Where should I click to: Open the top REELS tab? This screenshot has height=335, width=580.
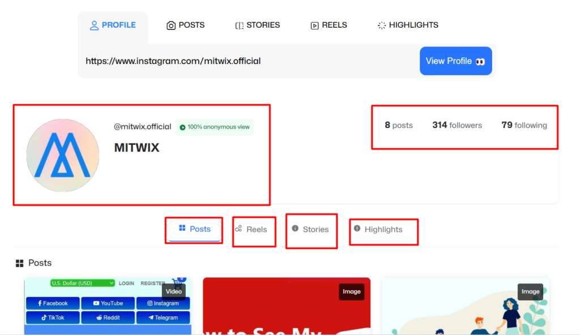coord(329,25)
